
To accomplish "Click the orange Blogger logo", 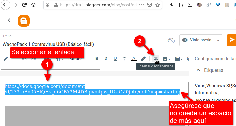I will [x=24, y=21].
